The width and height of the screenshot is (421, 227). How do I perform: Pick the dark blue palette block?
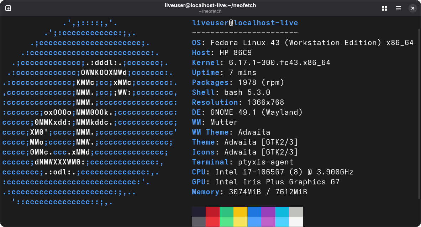[x=254, y=212]
